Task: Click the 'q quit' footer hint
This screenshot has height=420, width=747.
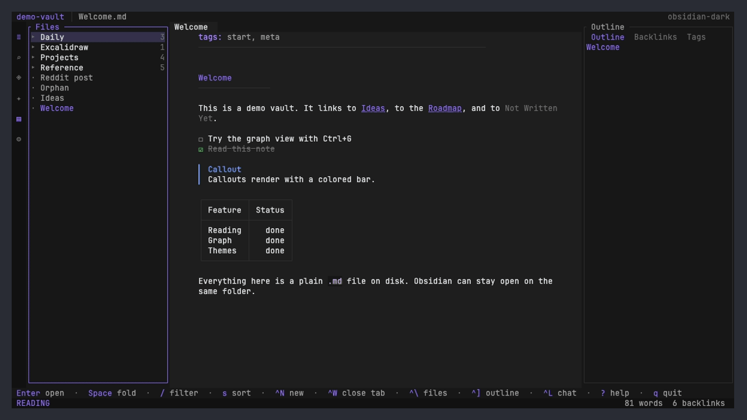Action: (x=668, y=393)
